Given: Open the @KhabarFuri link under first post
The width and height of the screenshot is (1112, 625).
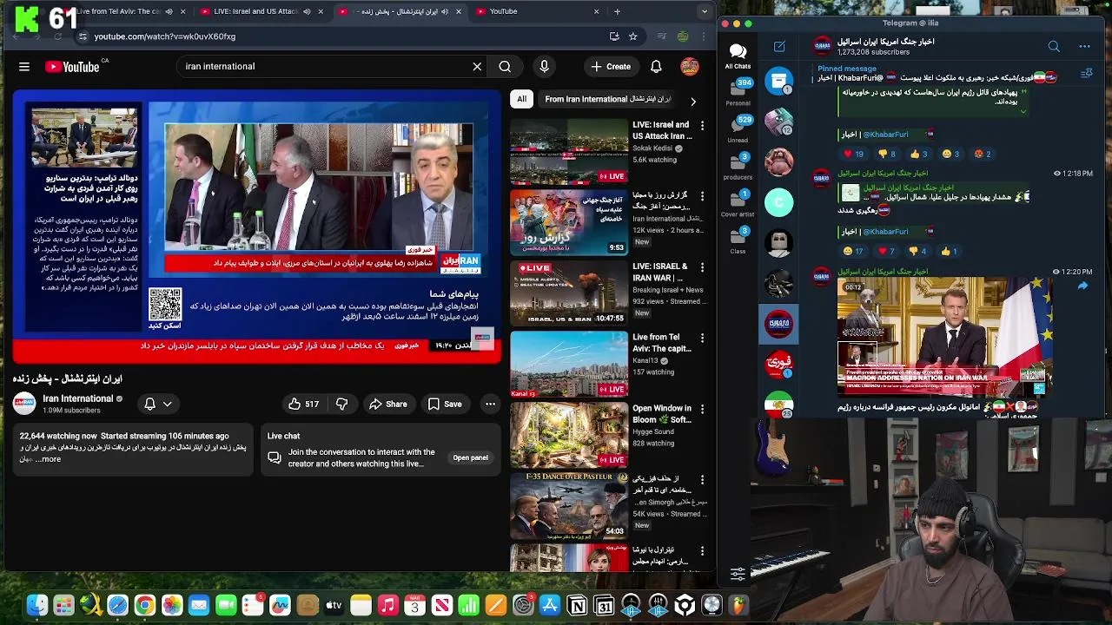Looking at the screenshot, I should [x=885, y=135].
